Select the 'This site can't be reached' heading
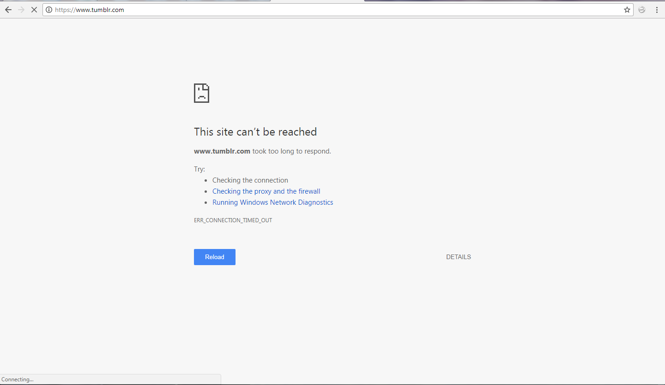The image size is (665, 385). [255, 132]
